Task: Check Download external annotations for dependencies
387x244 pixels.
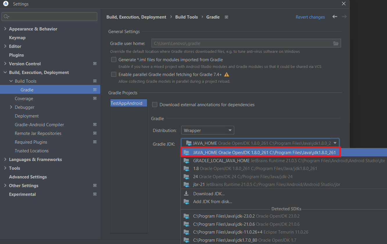Action: coord(155,104)
